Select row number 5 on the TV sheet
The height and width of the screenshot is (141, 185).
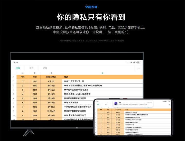coord(14,94)
